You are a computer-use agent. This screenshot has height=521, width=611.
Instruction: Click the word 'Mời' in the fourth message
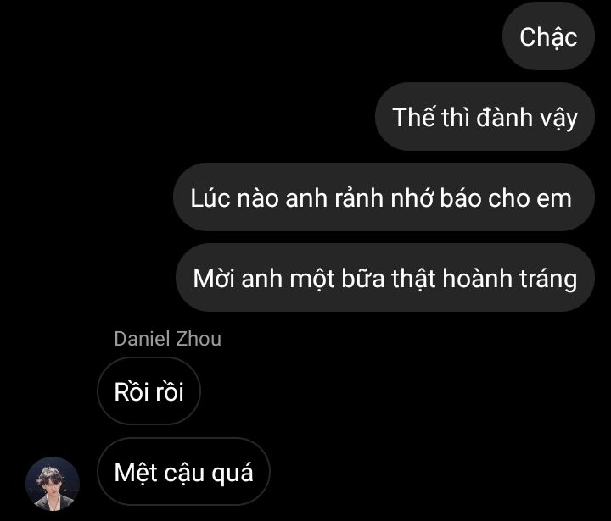(214, 279)
